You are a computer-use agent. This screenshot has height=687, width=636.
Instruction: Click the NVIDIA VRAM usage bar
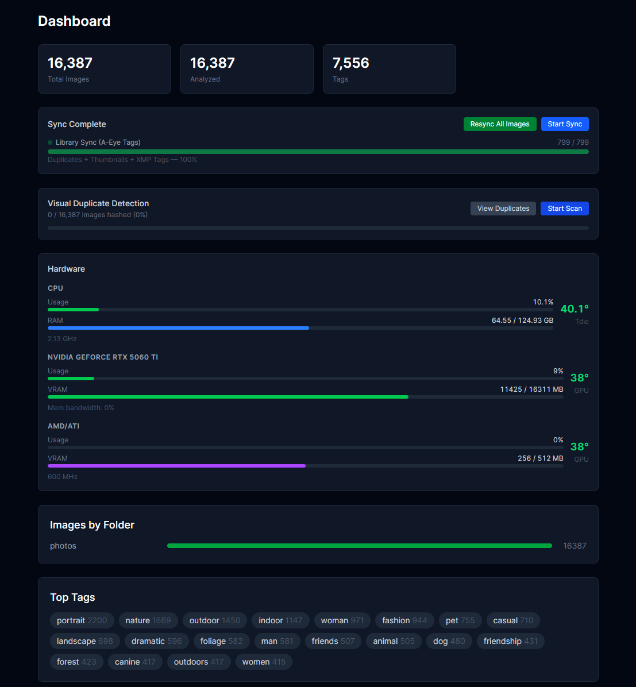tap(306, 397)
